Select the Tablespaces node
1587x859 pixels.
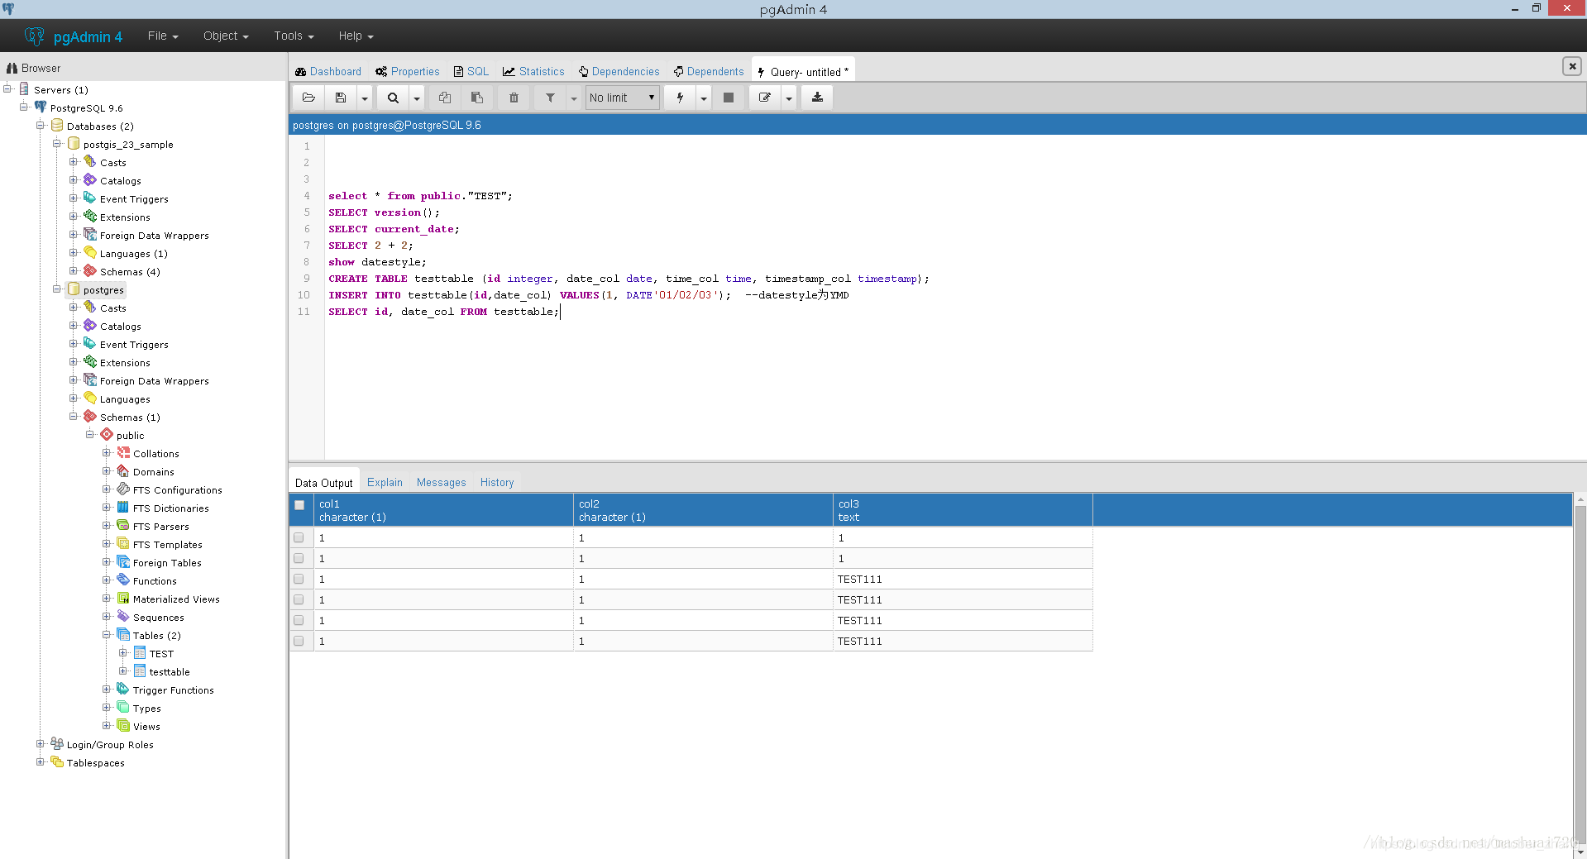(x=95, y=763)
